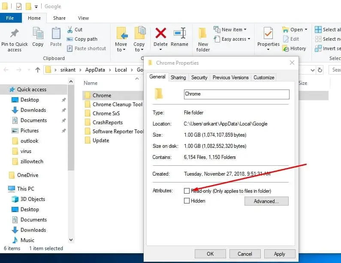The image size is (341, 263).
Task: Click the Rename icon in the ribbon
Action: pyautogui.click(x=179, y=33)
